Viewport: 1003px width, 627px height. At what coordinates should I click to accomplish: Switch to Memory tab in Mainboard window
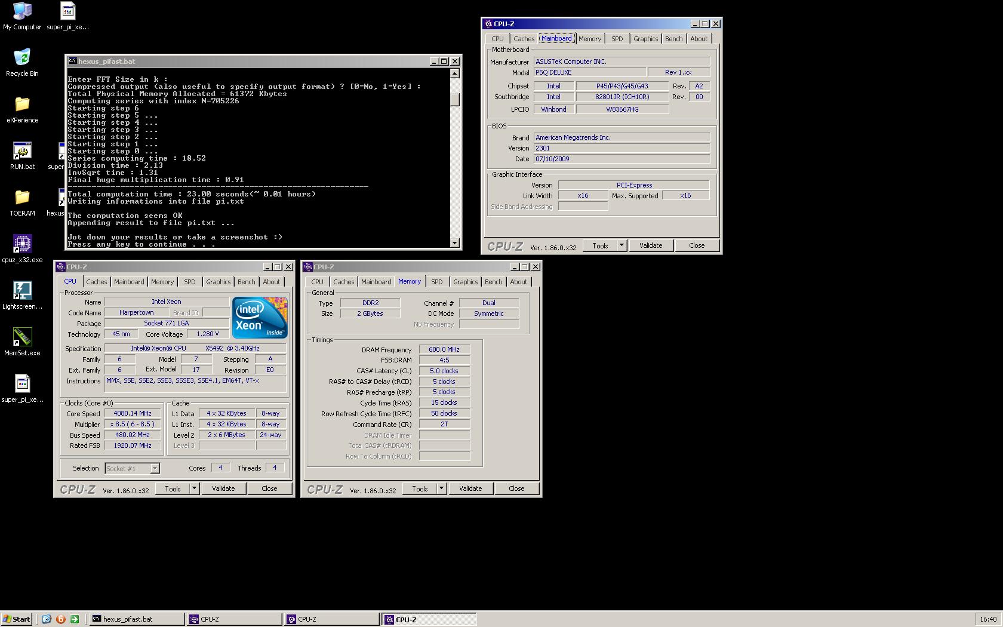tap(590, 39)
